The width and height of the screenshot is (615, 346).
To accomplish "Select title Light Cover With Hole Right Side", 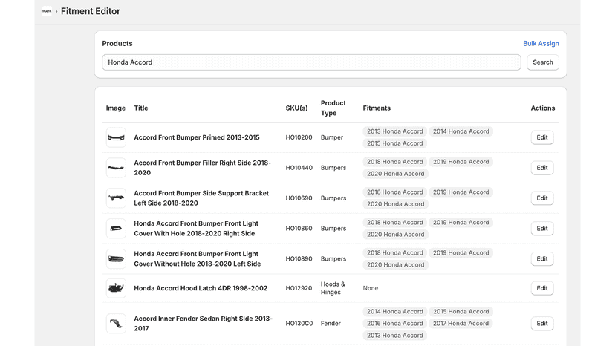I will pos(196,228).
